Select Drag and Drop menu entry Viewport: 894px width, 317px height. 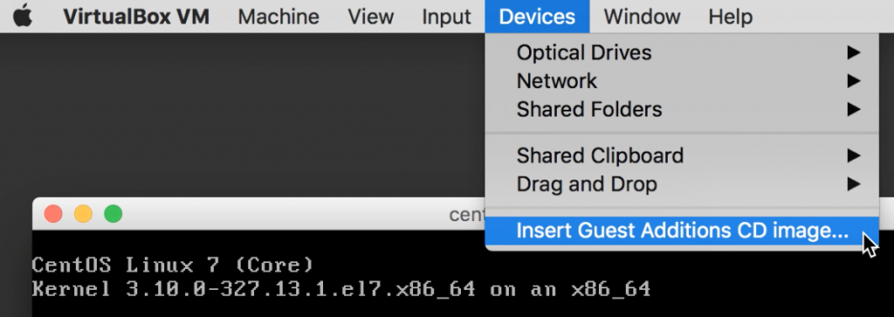[x=682, y=185]
